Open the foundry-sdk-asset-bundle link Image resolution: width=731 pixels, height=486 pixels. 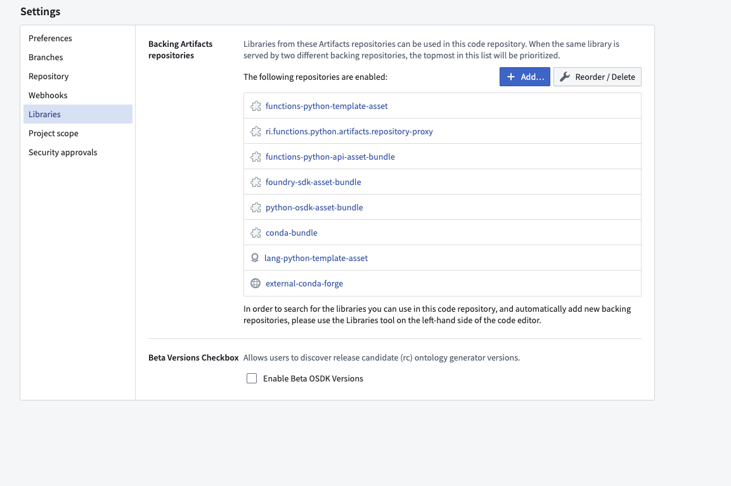pos(313,182)
